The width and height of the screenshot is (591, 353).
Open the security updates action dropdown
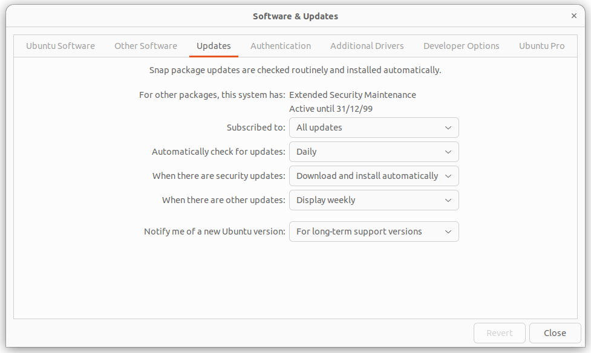374,175
